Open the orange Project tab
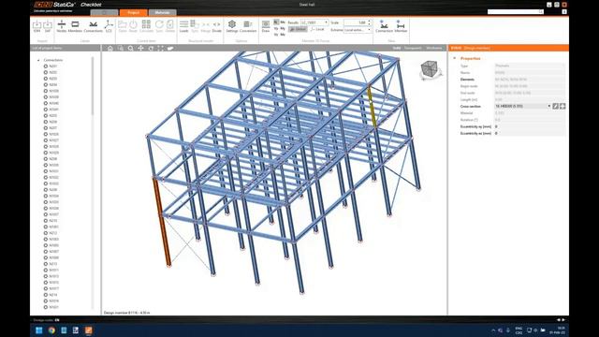This screenshot has width=599, height=337. [133, 12]
